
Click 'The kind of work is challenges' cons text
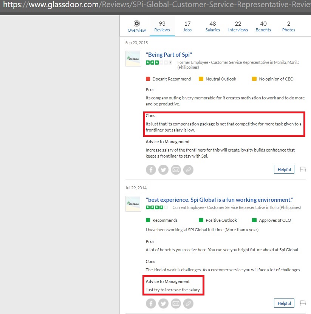click(223, 270)
